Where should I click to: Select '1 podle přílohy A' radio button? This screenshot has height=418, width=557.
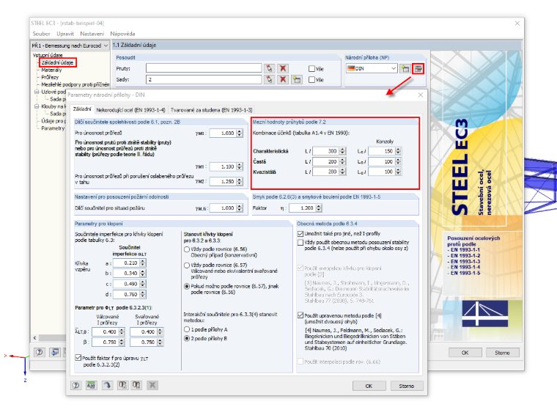[187, 330]
